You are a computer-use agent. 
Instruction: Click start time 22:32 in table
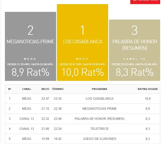(x=45, y=119)
